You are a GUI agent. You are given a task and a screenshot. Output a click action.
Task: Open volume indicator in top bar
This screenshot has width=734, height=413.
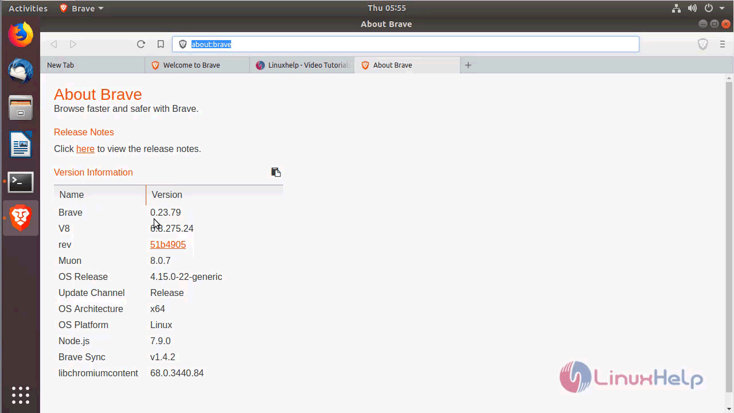692,8
